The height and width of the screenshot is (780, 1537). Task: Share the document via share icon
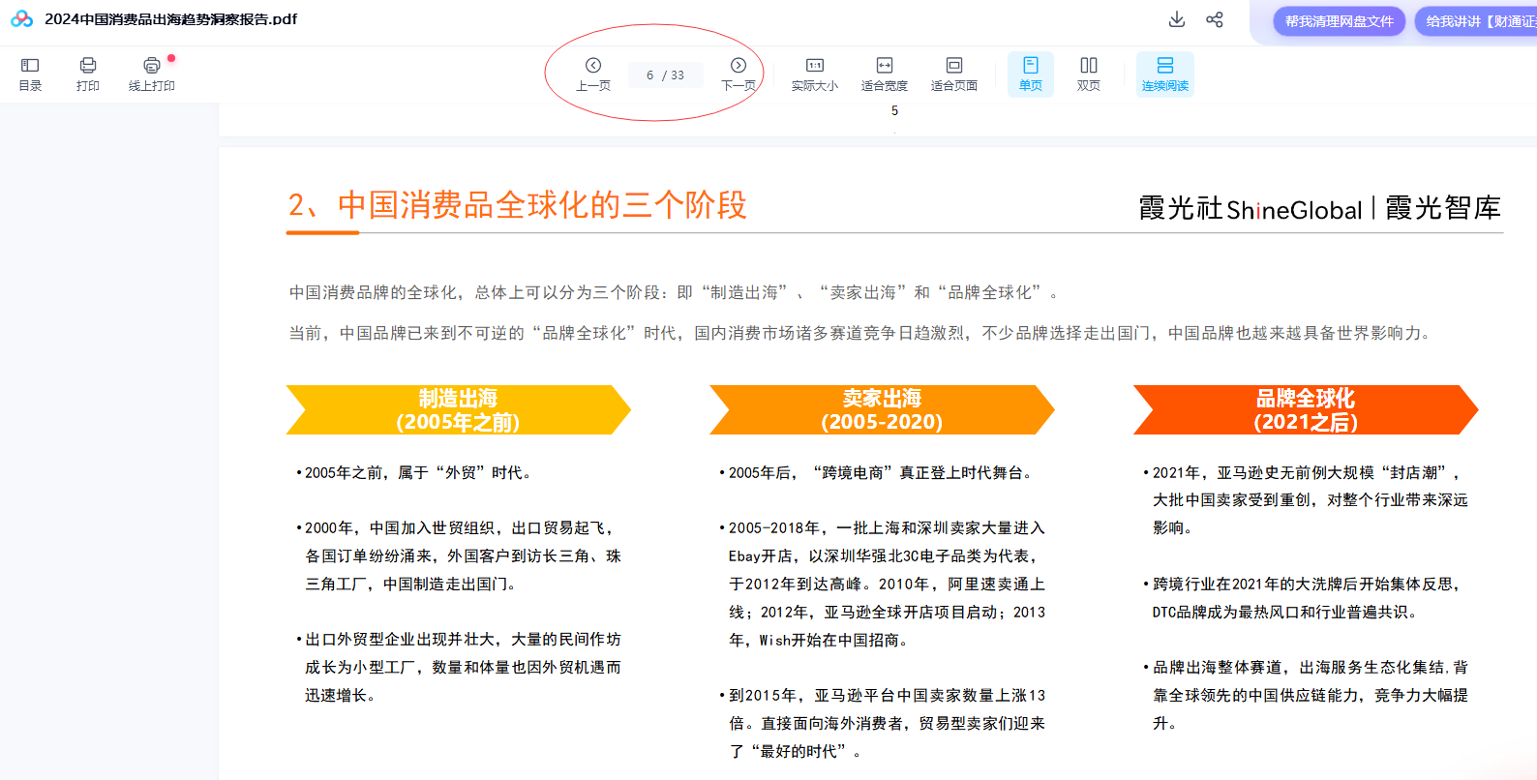[1215, 19]
